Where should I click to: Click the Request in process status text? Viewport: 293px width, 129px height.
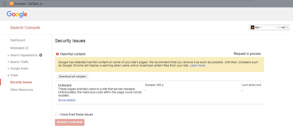[247, 54]
